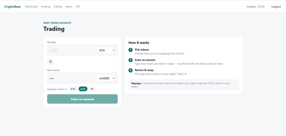The height and width of the screenshot is (136, 286).
Task: Click the "Review & swap" step heading
Action: point(144,70)
